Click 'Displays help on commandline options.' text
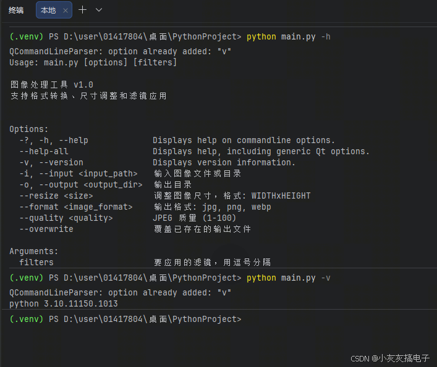 pos(244,140)
